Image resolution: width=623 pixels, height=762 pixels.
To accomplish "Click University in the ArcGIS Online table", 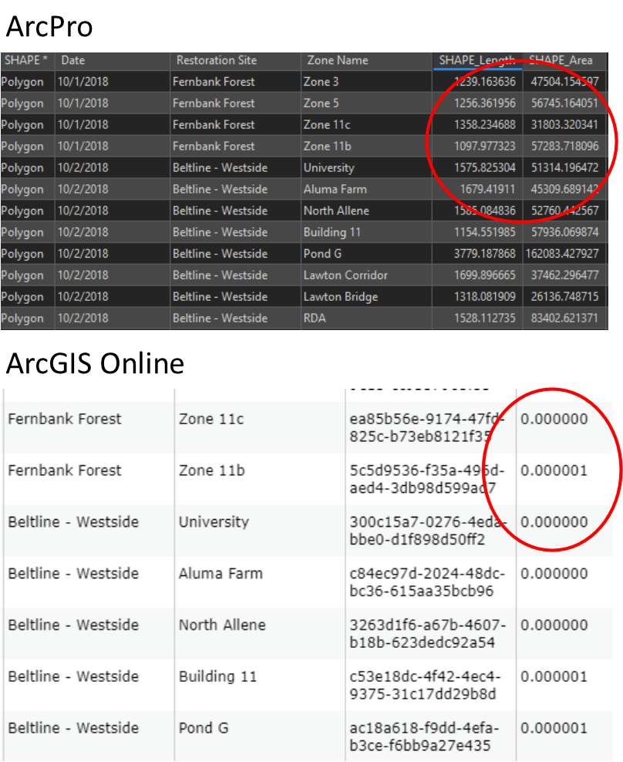I will 214,522.
